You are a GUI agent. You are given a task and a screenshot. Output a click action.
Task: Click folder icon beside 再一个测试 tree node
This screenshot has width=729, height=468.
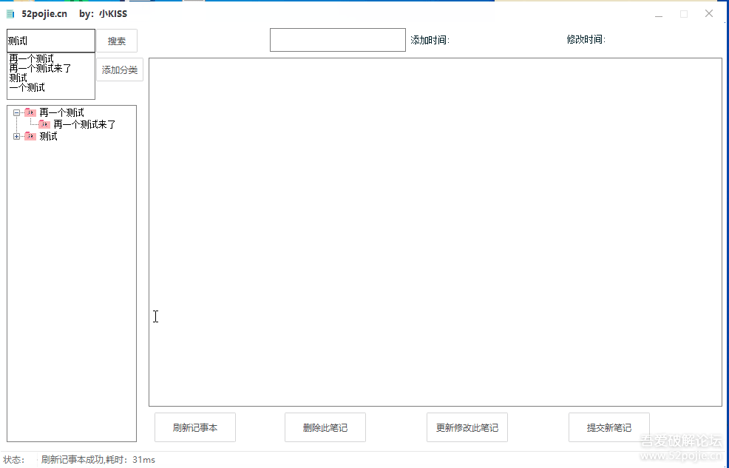(x=30, y=112)
